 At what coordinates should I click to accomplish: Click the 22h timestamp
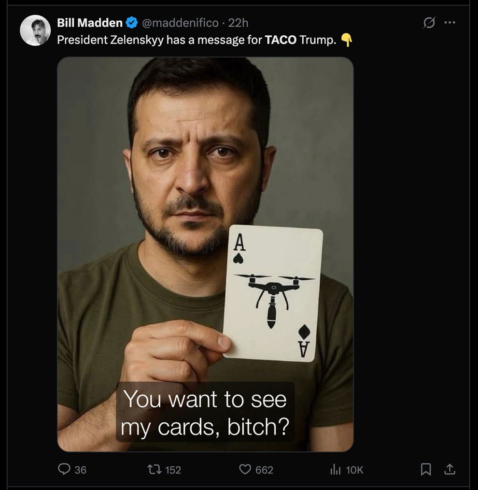238,23
